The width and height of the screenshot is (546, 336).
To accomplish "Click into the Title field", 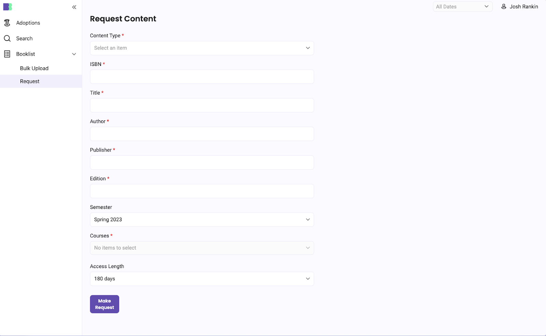I will [x=202, y=106].
